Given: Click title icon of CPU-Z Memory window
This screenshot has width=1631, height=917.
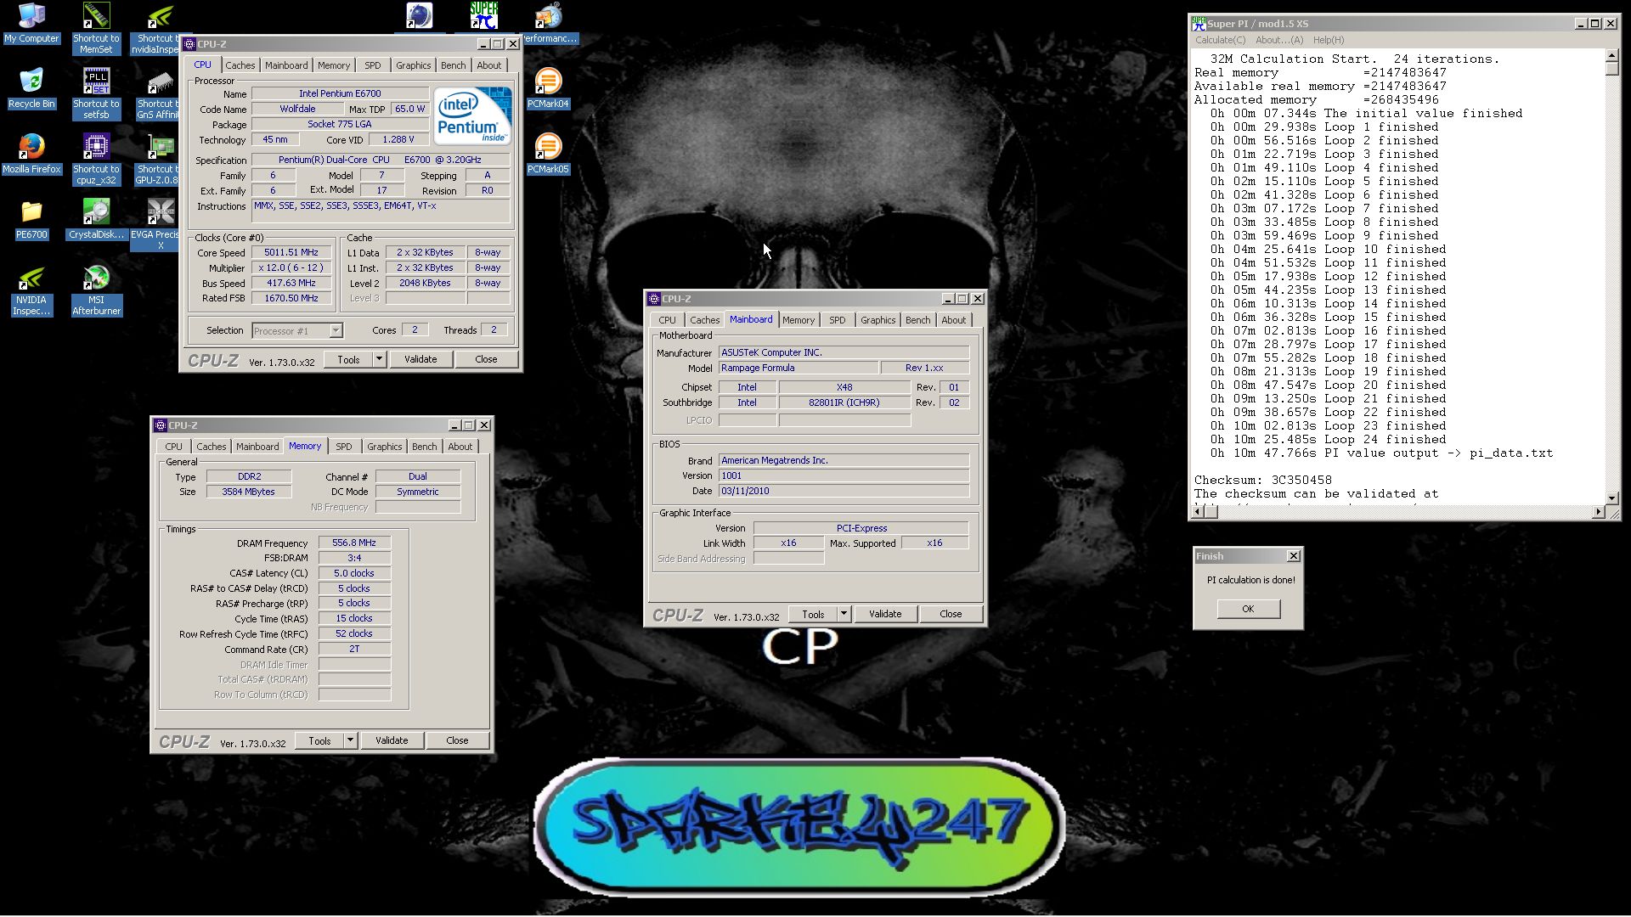Looking at the screenshot, I should tap(161, 425).
